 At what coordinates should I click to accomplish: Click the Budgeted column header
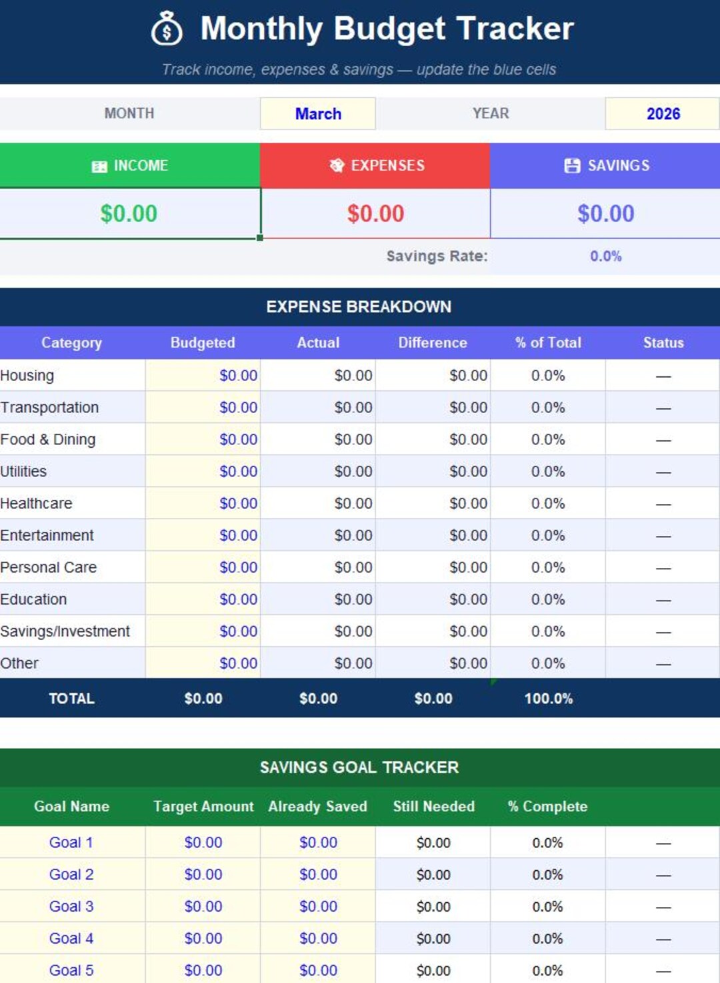[203, 343]
